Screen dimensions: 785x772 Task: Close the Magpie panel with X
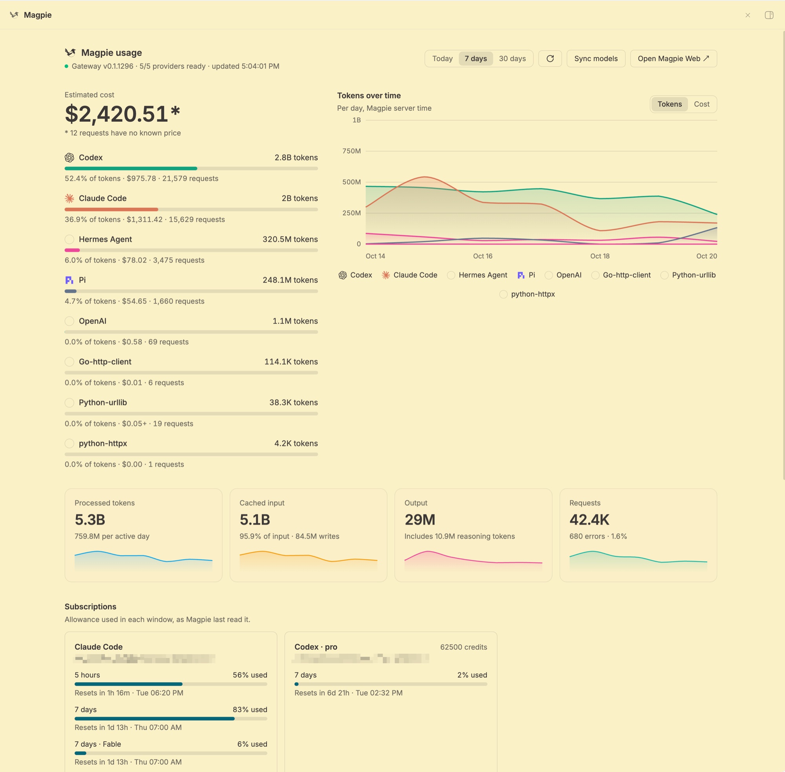(x=748, y=15)
